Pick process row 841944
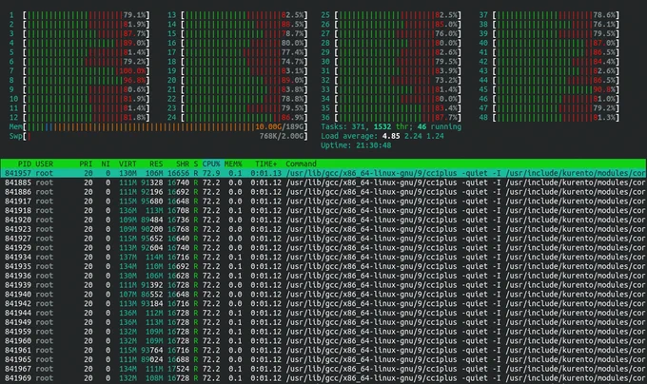Image resolution: width=647 pixels, height=384 pixels. point(323,313)
